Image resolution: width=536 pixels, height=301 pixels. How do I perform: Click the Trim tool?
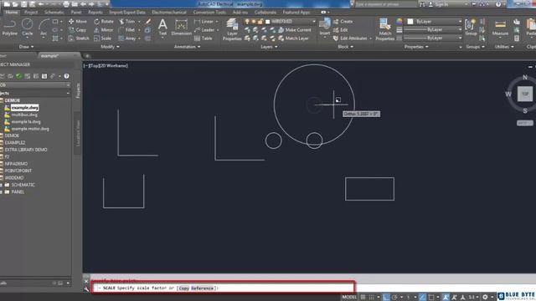tap(126, 21)
